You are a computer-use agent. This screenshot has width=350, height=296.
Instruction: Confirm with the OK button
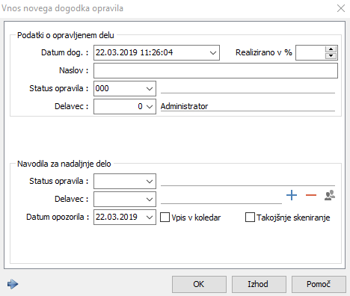[199, 284]
